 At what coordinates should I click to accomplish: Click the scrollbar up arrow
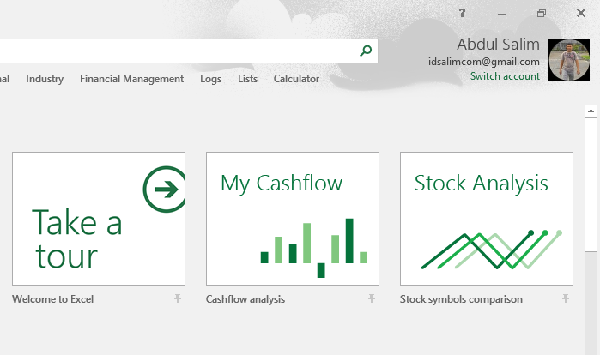coord(591,111)
